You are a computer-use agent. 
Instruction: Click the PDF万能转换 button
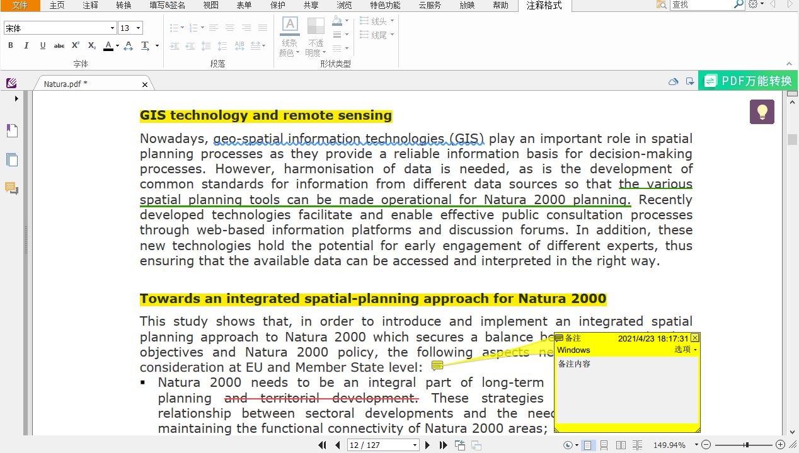coord(748,81)
